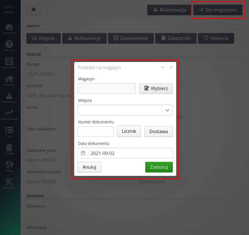Screen dimensions: 249x235
Task: Cancel the dialog with Anuluj
Action: click(89, 167)
